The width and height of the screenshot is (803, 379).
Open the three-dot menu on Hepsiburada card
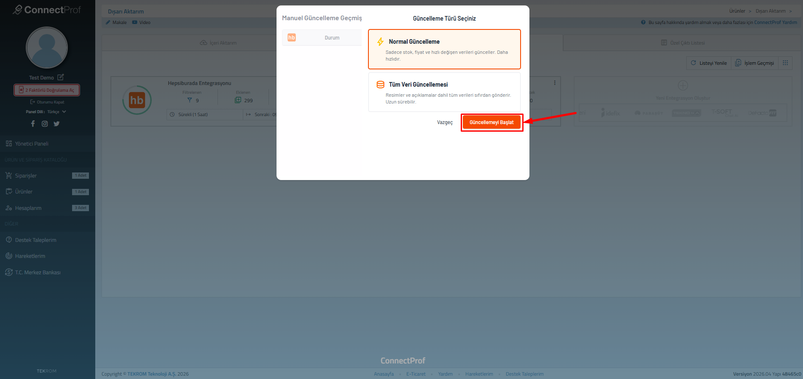click(x=555, y=83)
